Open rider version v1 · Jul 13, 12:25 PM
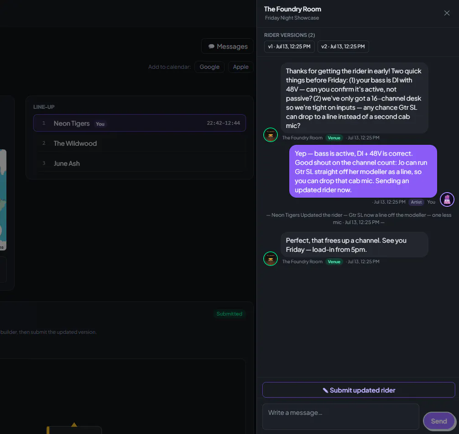The height and width of the screenshot is (434, 459). pos(289,46)
